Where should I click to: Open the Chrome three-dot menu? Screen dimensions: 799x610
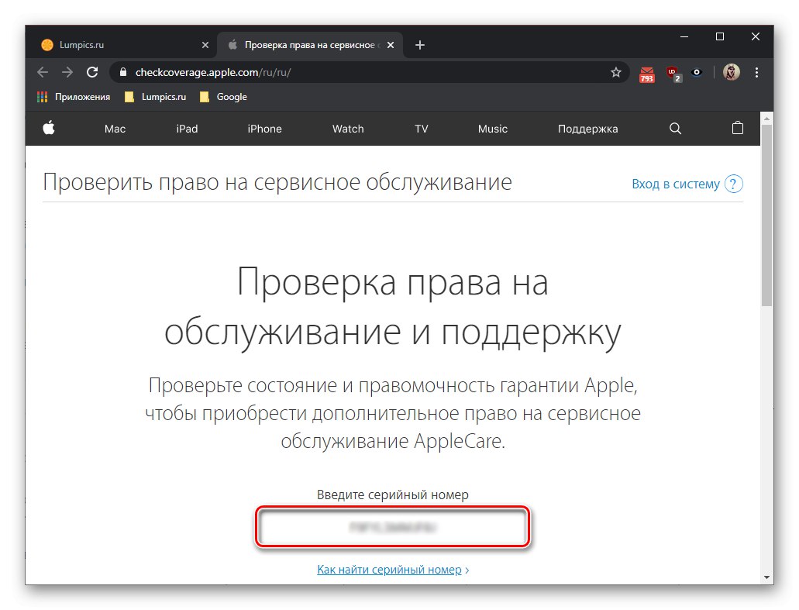[756, 72]
